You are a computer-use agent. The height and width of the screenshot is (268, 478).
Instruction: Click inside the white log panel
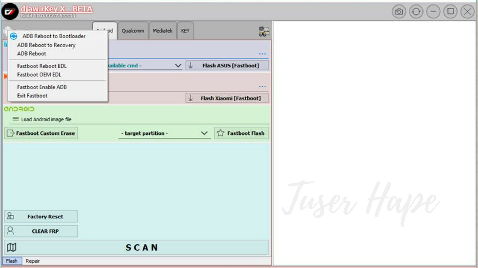tap(375, 143)
